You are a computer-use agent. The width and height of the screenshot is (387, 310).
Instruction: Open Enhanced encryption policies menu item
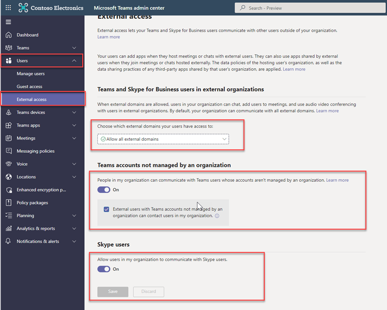click(x=43, y=190)
